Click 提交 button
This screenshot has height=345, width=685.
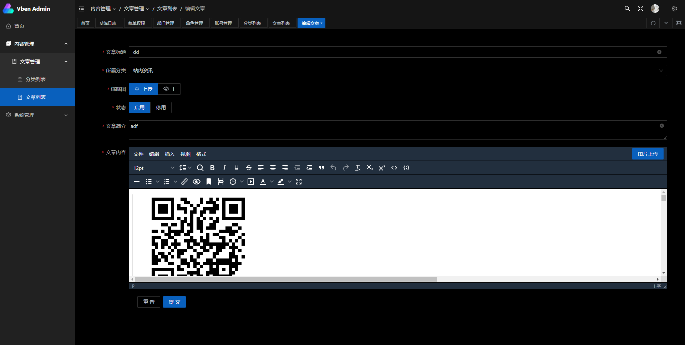click(174, 302)
